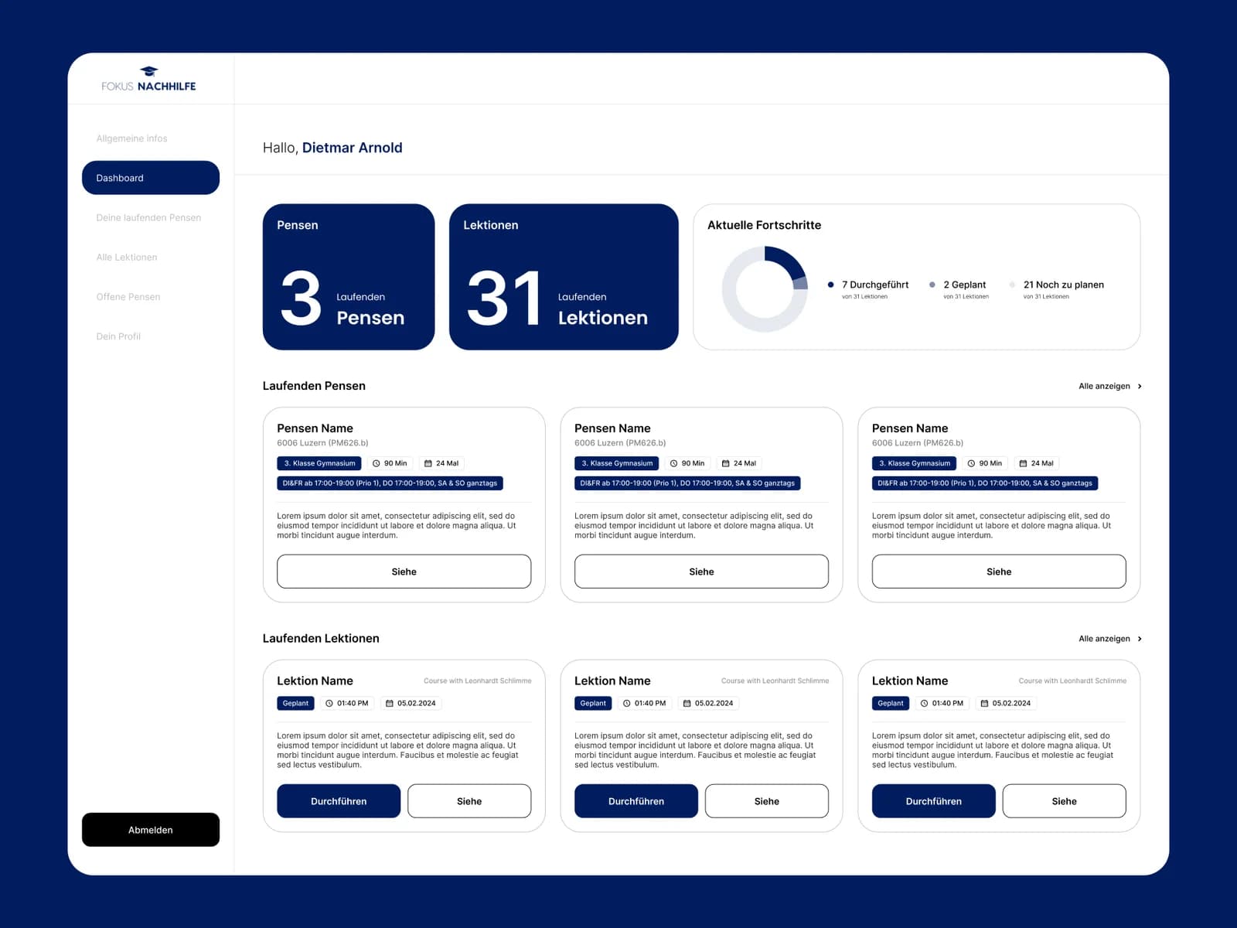Click the grey-blue Geplant legend dot
This screenshot has width=1237, height=928.
[x=932, y=285]
